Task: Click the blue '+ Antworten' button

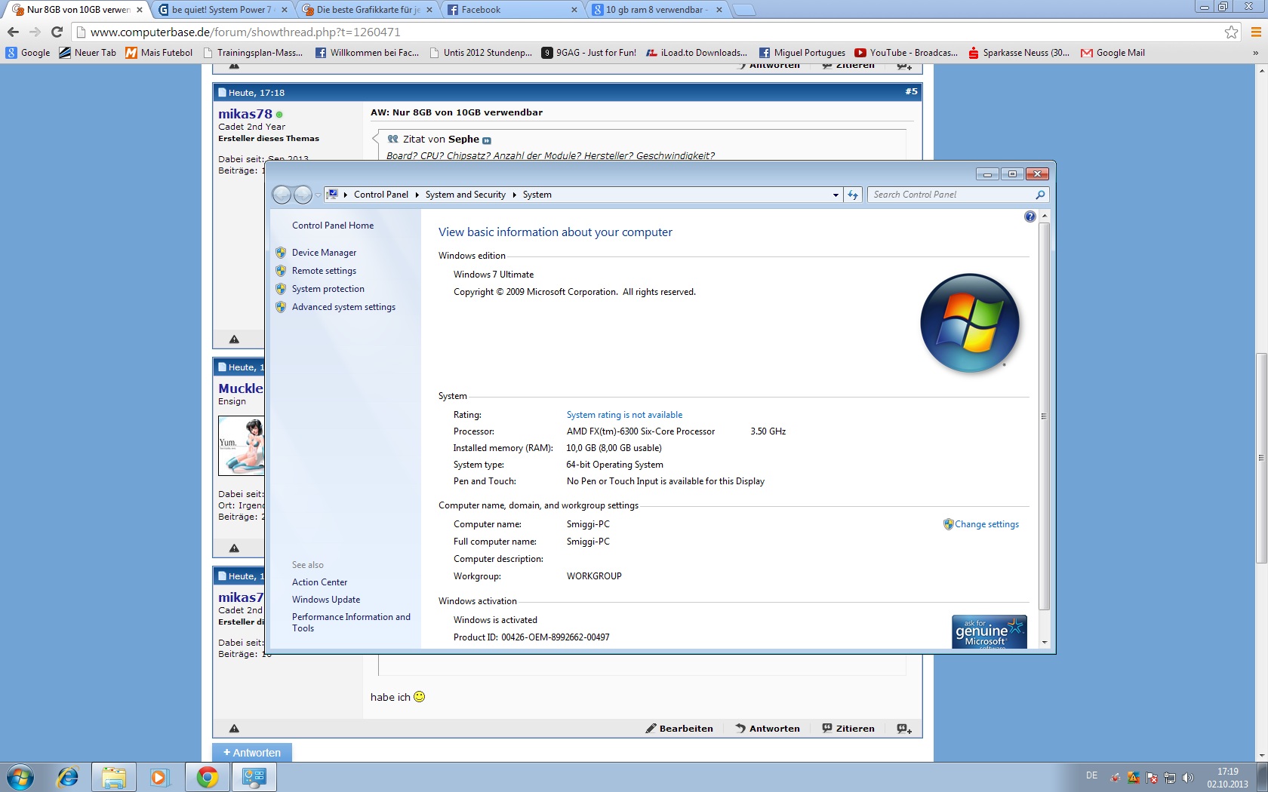Action: pos(252,753)
